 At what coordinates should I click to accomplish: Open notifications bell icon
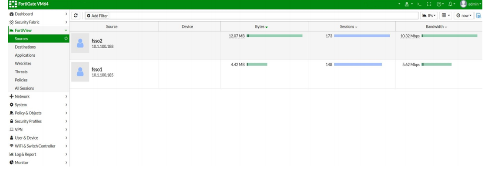(451, 4)
